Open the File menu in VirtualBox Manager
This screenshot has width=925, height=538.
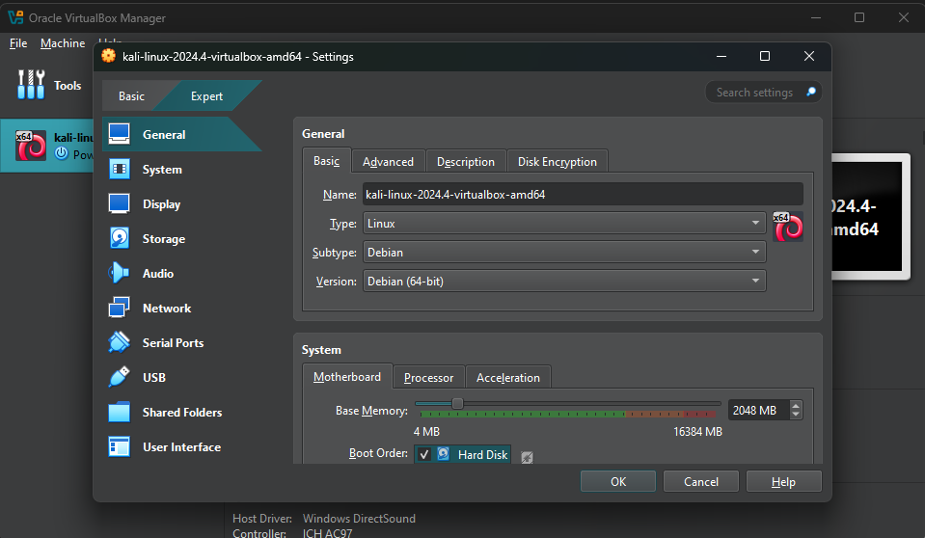18,43
